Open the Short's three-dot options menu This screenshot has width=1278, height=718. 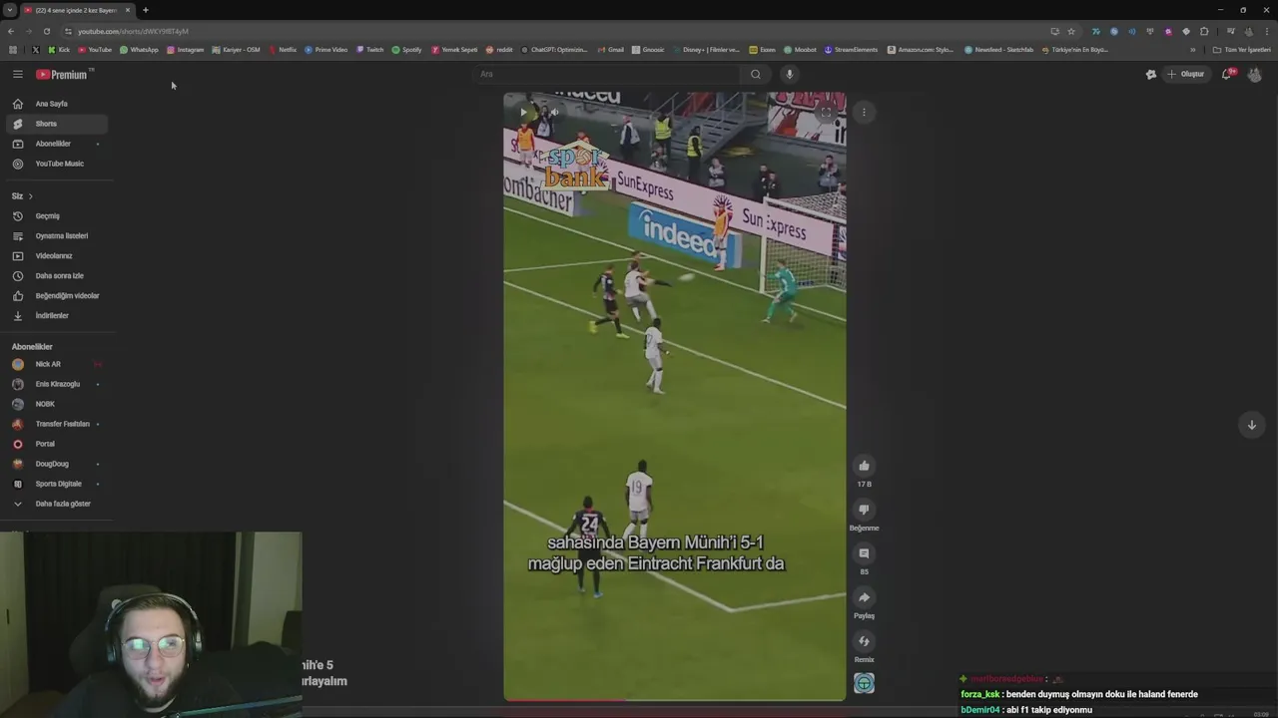tap(865, 112)
